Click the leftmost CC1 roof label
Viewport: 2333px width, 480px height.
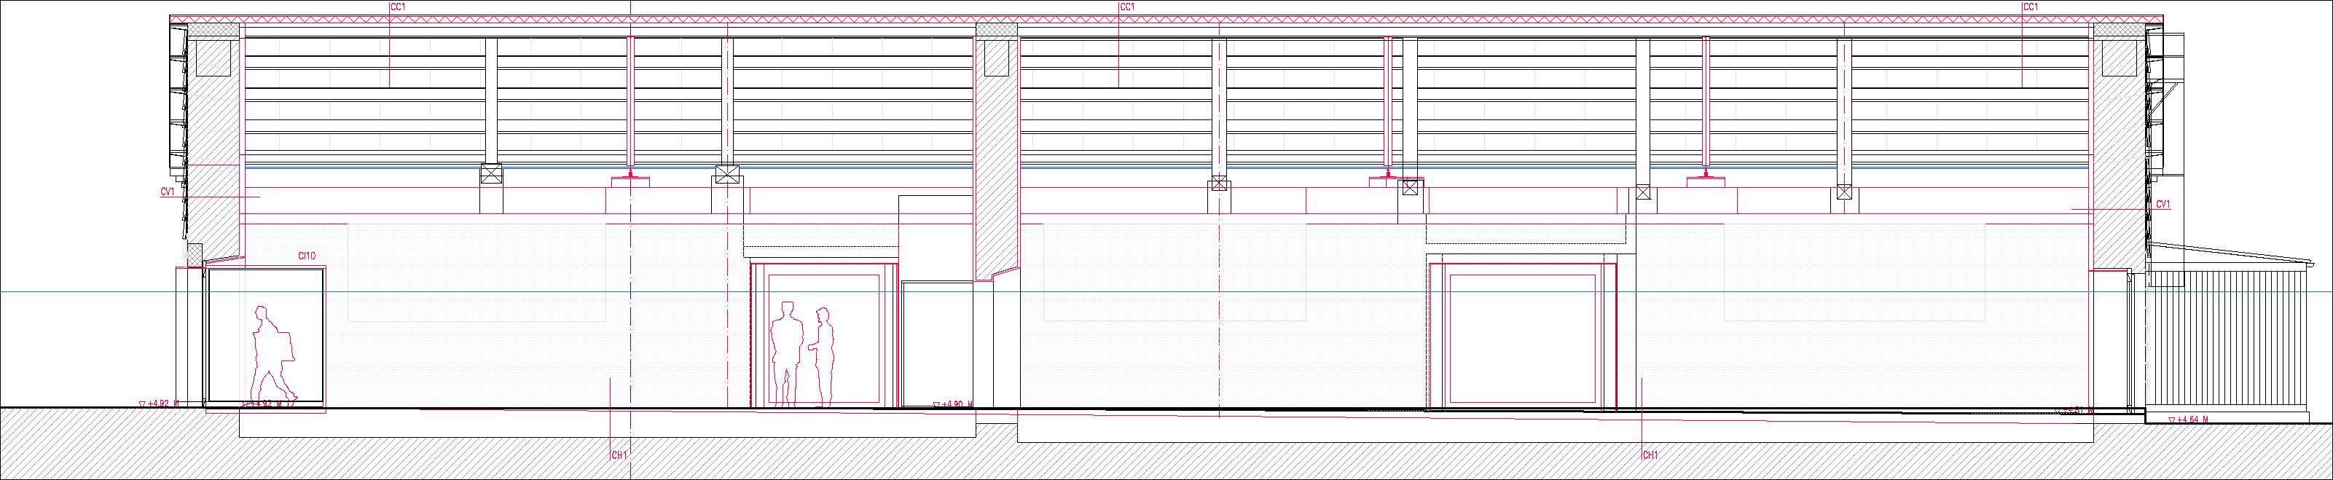(x=396, y=7)
